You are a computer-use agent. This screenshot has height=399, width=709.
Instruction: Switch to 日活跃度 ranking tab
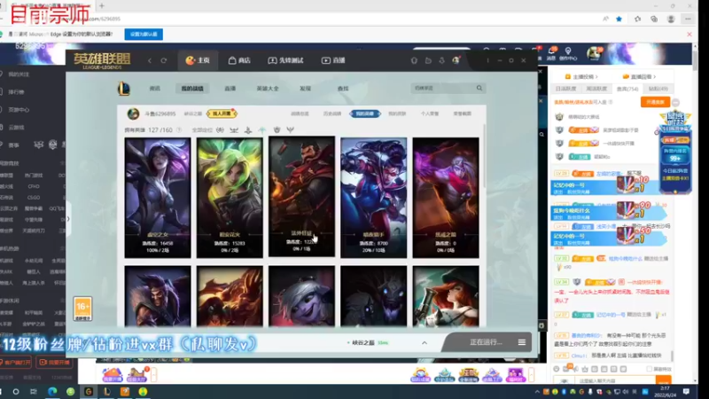coord(565,89)
